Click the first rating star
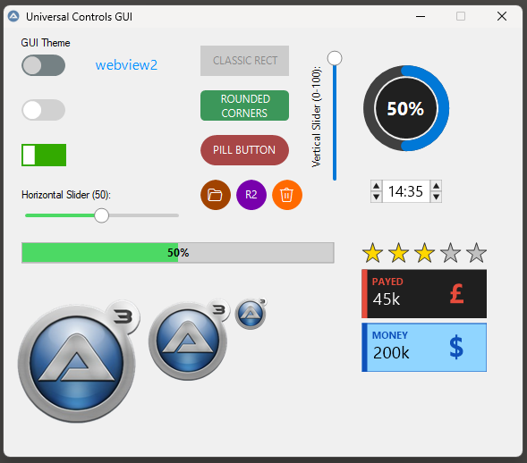Viewport: 527px width, 463px height. 373,252
